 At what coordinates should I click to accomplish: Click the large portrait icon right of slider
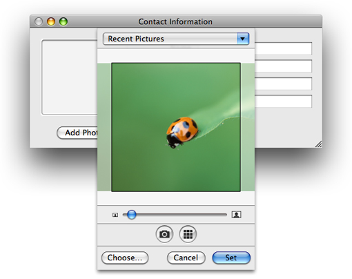click(236, 215)
